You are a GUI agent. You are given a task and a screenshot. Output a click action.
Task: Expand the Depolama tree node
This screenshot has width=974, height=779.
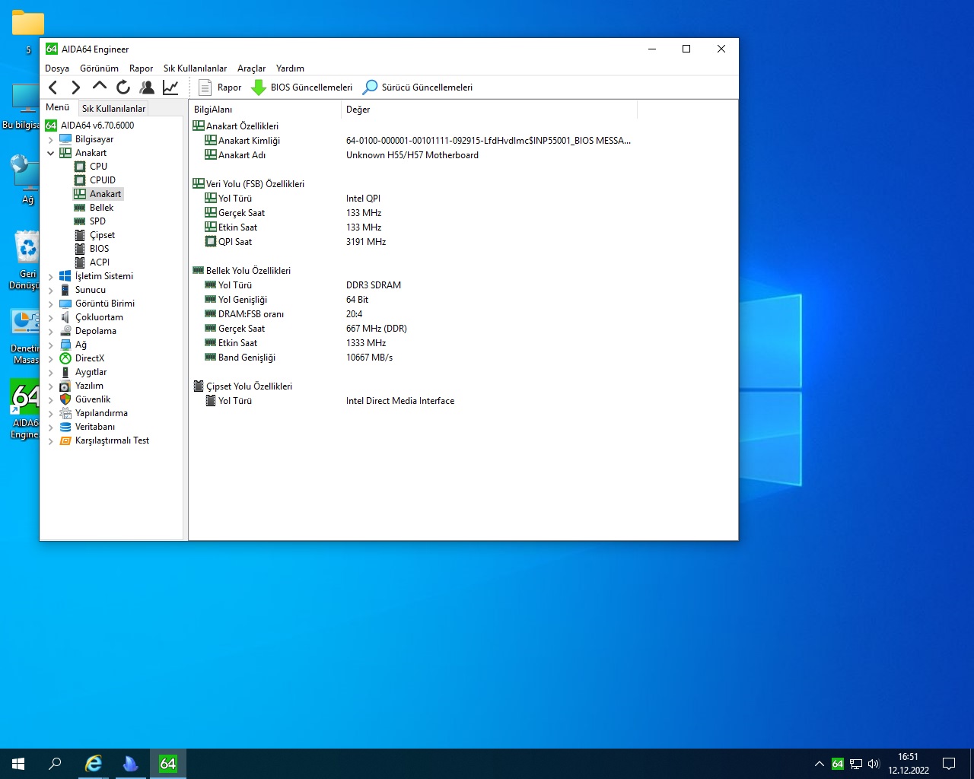(51, 332)
